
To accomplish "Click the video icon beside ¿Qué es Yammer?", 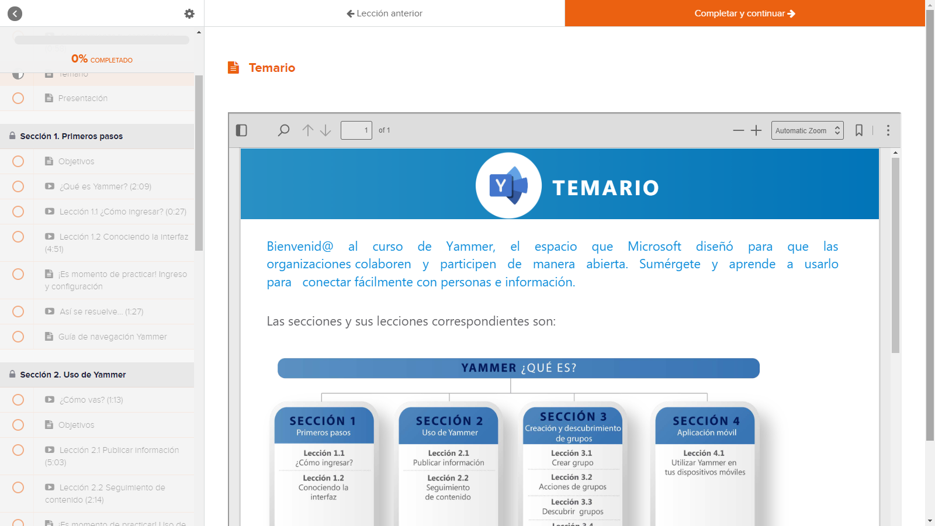I will click(x=50, y=186).
